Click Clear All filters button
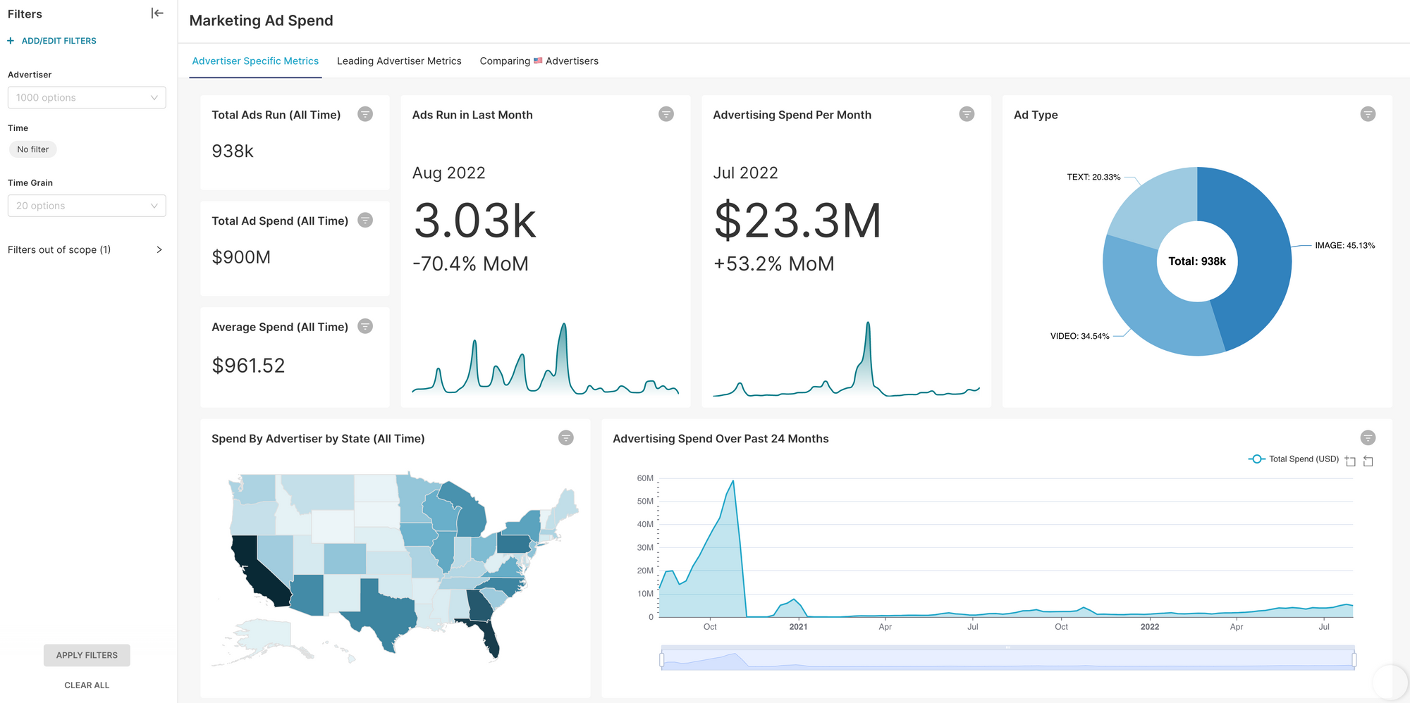Image resolution: width=1410 pixels, height=703 pixels. pos(87,685)
